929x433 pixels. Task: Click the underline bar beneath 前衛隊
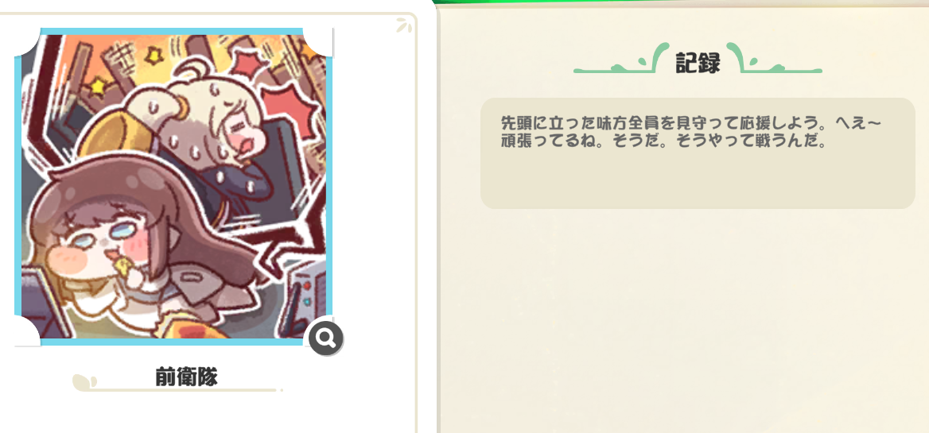pos(184,390)
